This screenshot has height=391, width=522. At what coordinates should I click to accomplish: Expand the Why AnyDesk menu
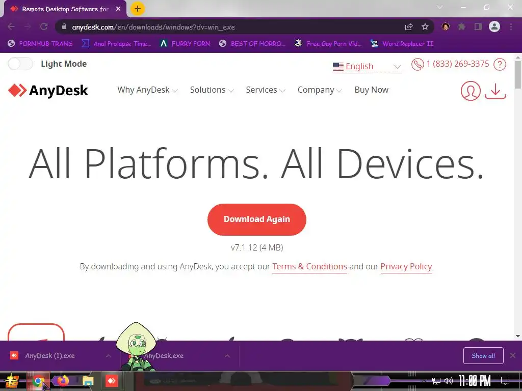147,90
